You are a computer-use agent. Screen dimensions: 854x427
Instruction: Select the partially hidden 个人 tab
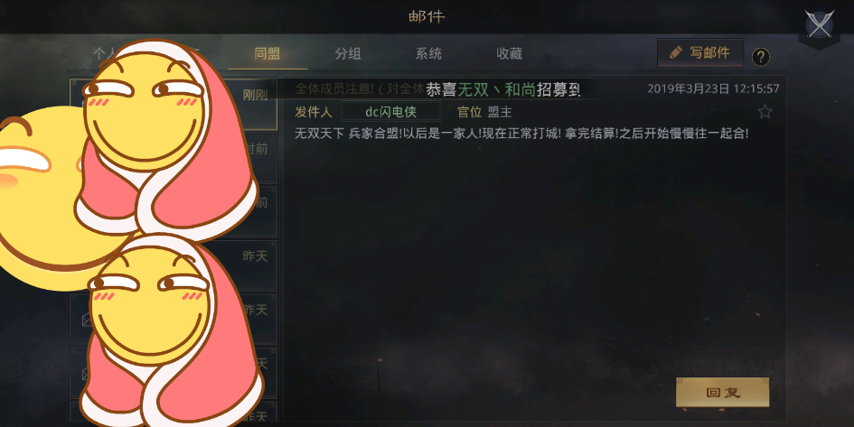coord(105,52)
